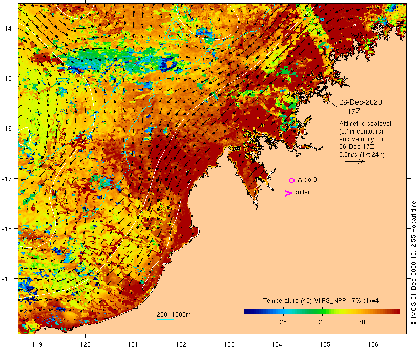Click the '0.5m/s (1kt 24h)' scale text
The height and width of the screenshot is (348, 420).
point(362,155)
